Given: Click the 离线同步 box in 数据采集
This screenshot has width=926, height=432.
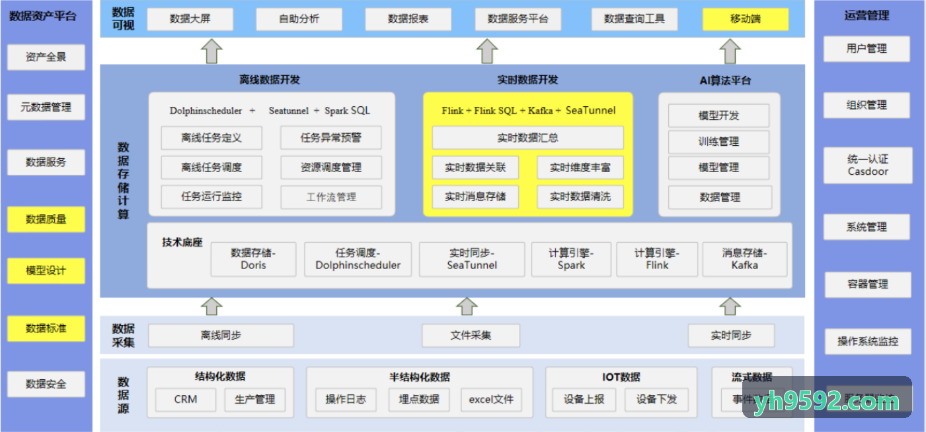Looking at the screenshot, I should pos(221,336).
